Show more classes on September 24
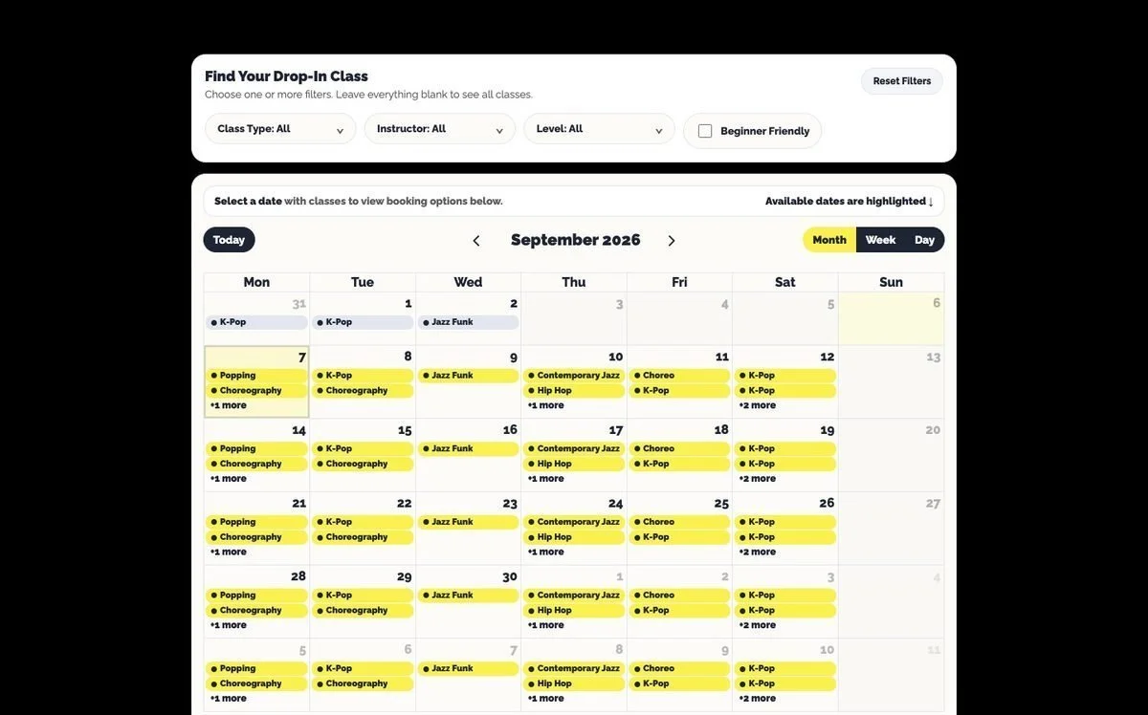 point(545,552)
